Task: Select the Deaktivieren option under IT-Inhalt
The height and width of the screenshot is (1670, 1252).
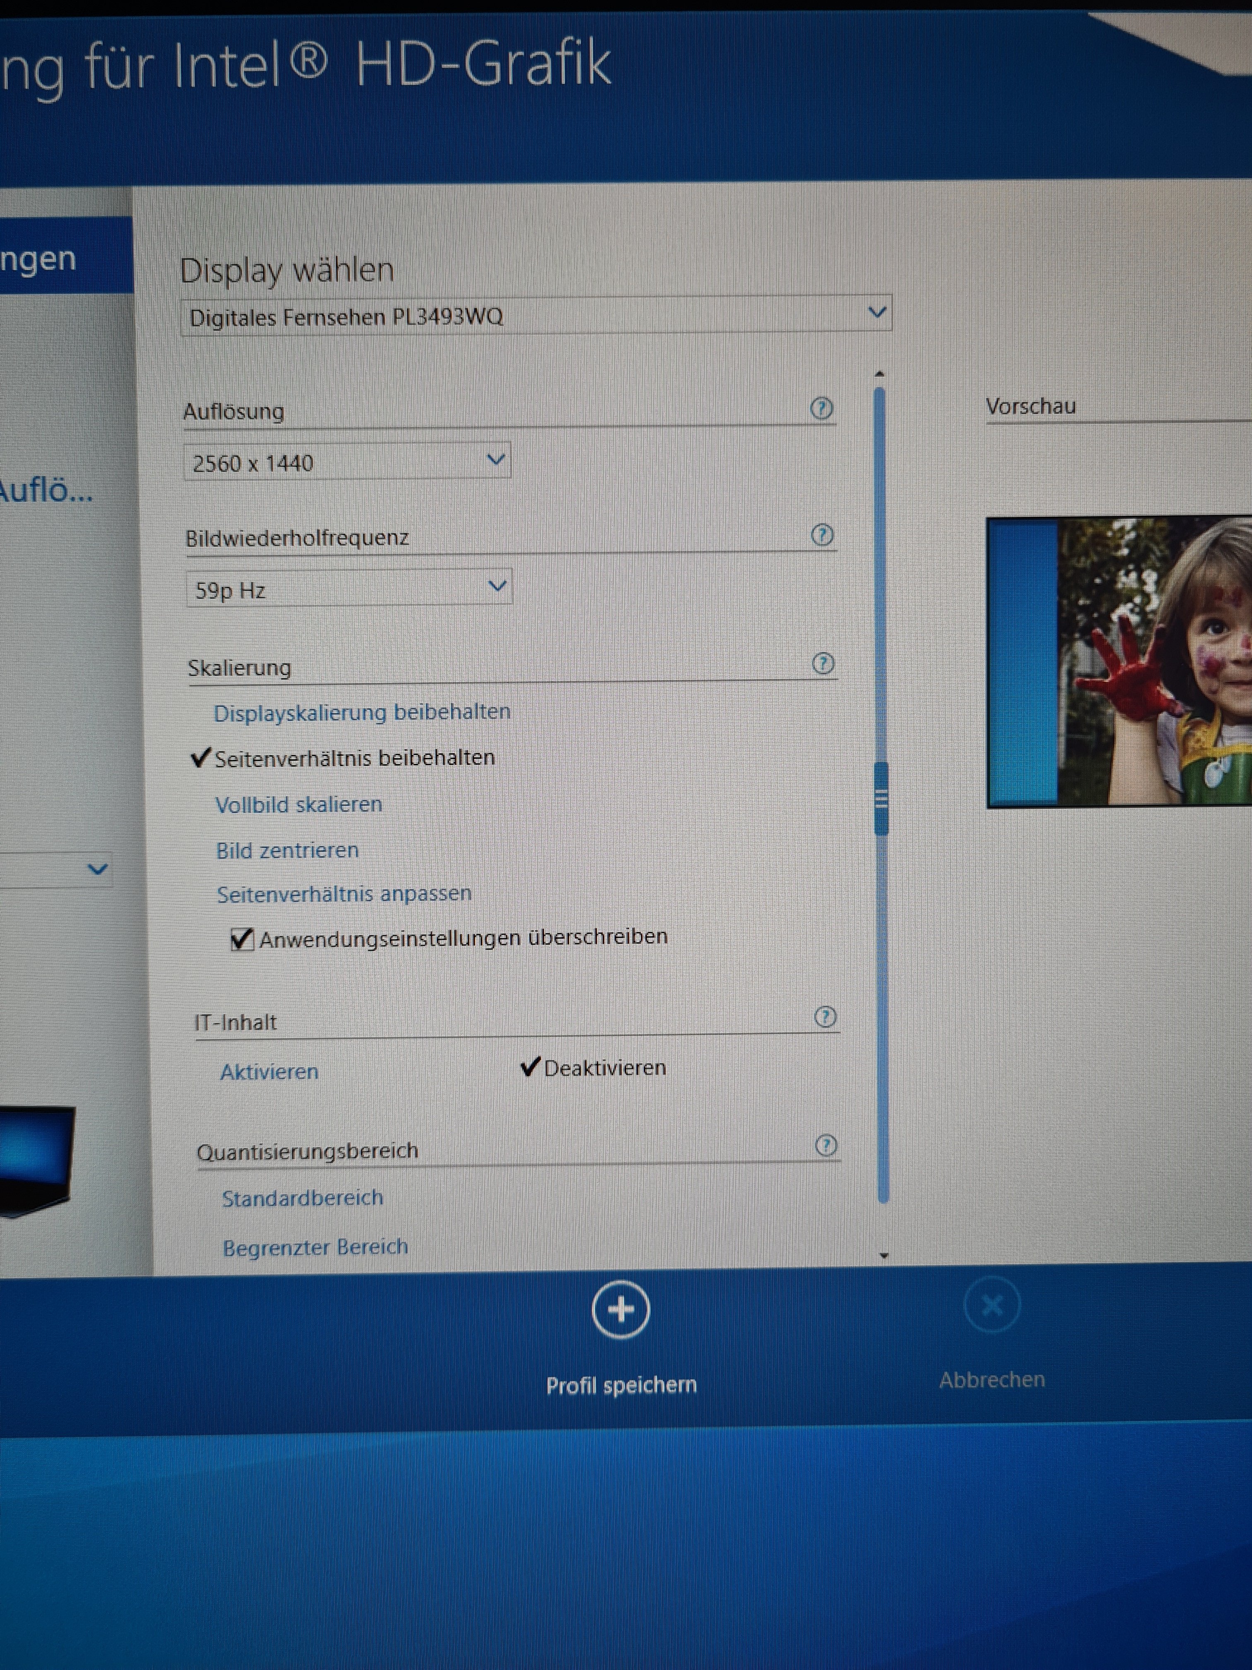Action: point(604,1068)
